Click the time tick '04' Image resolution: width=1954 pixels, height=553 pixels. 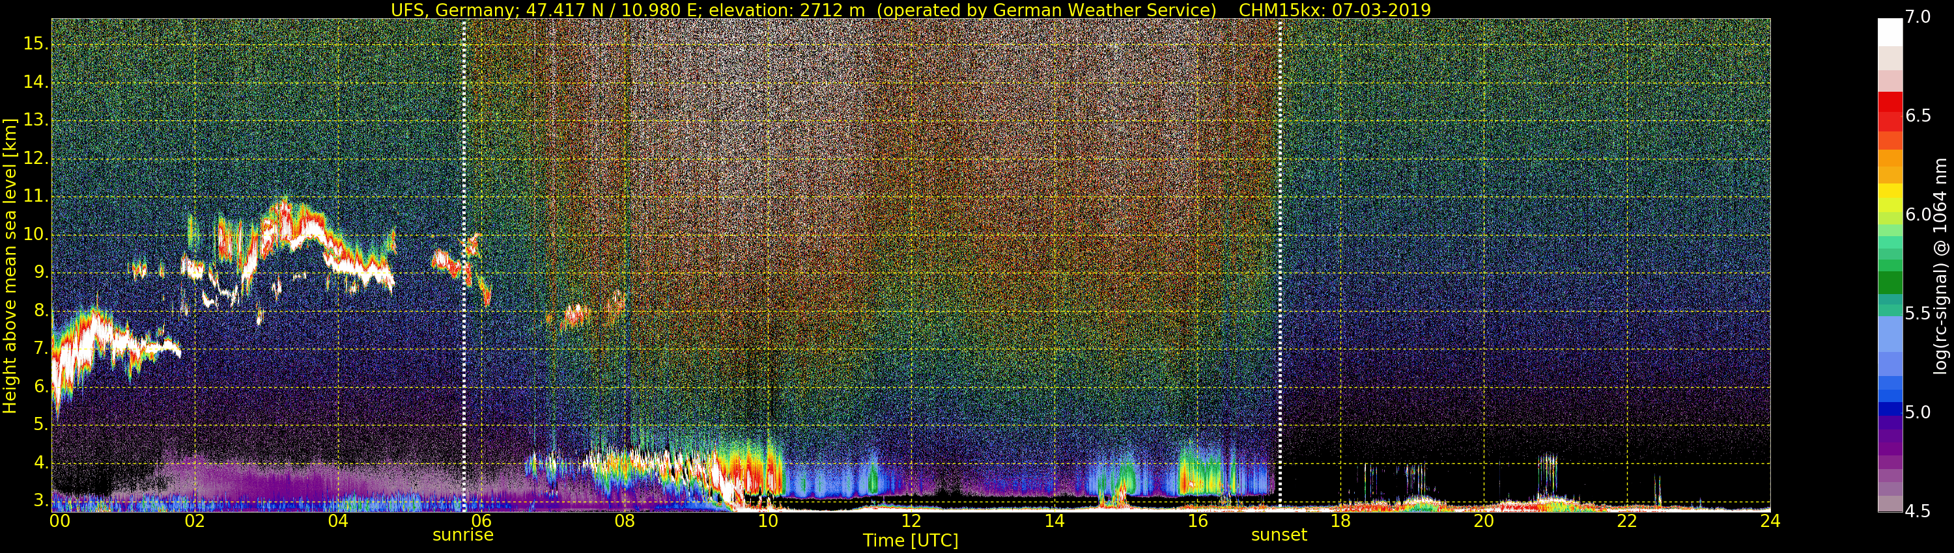[x=338, y=520]
